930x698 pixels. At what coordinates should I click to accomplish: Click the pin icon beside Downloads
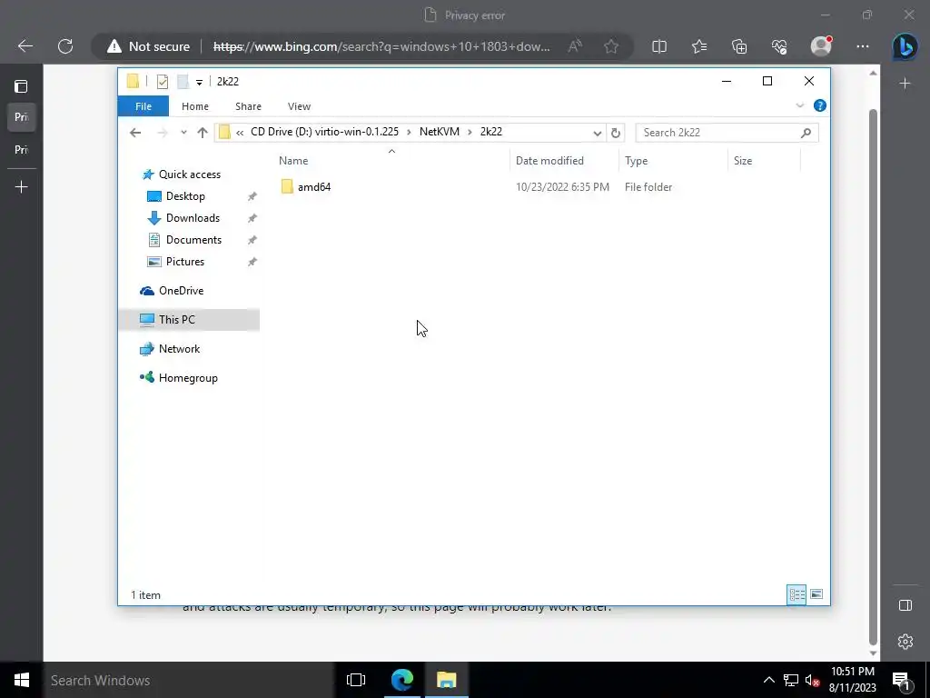252,218
